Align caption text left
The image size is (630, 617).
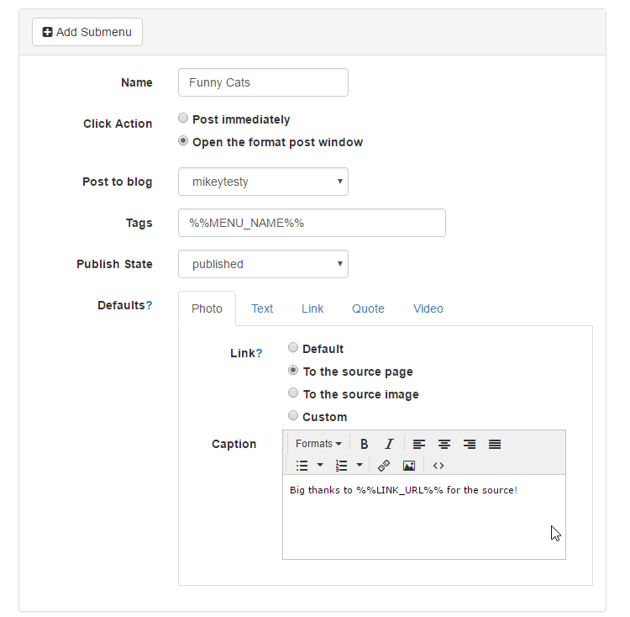tap(418, 444)
